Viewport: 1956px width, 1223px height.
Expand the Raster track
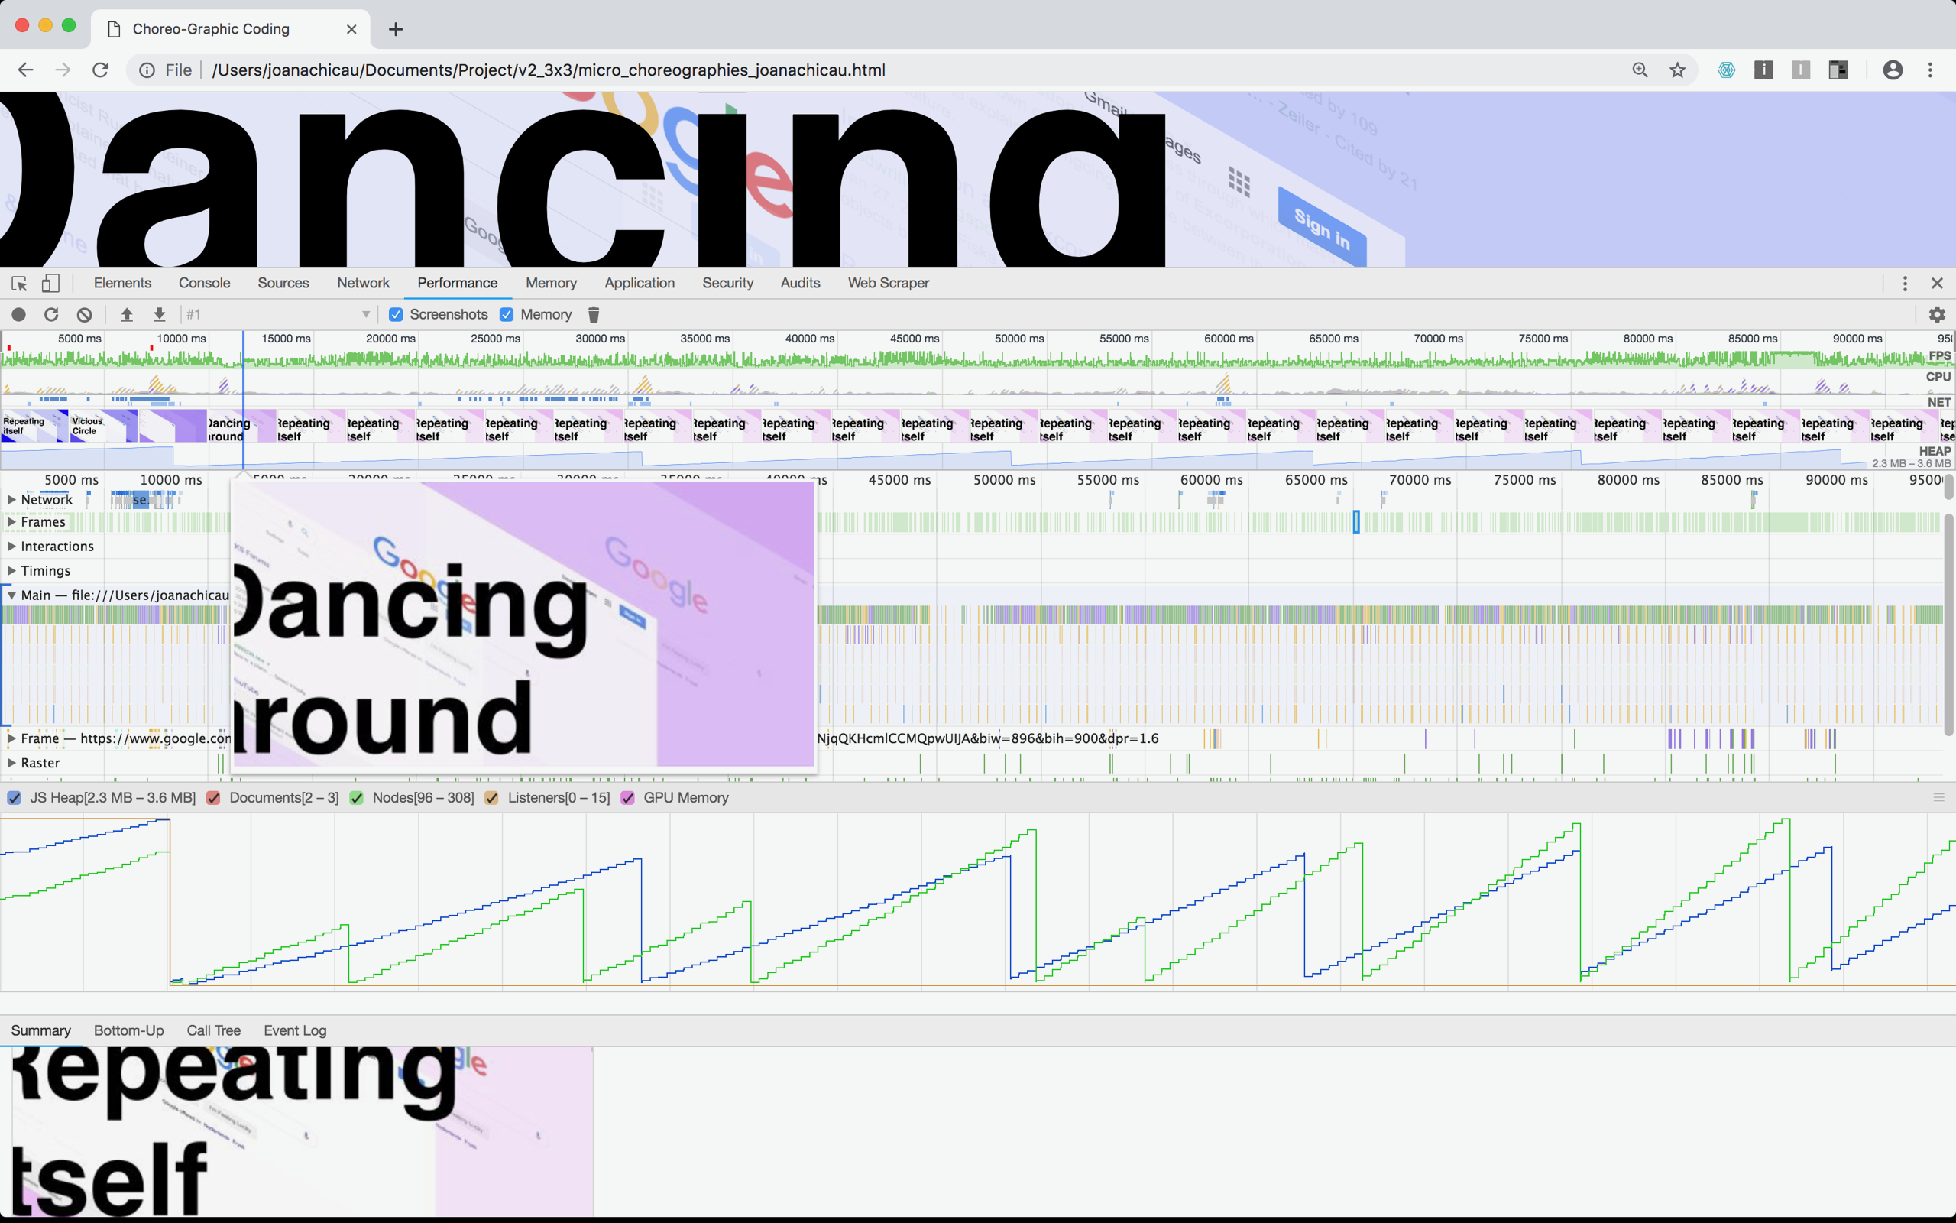click(12, 763)
